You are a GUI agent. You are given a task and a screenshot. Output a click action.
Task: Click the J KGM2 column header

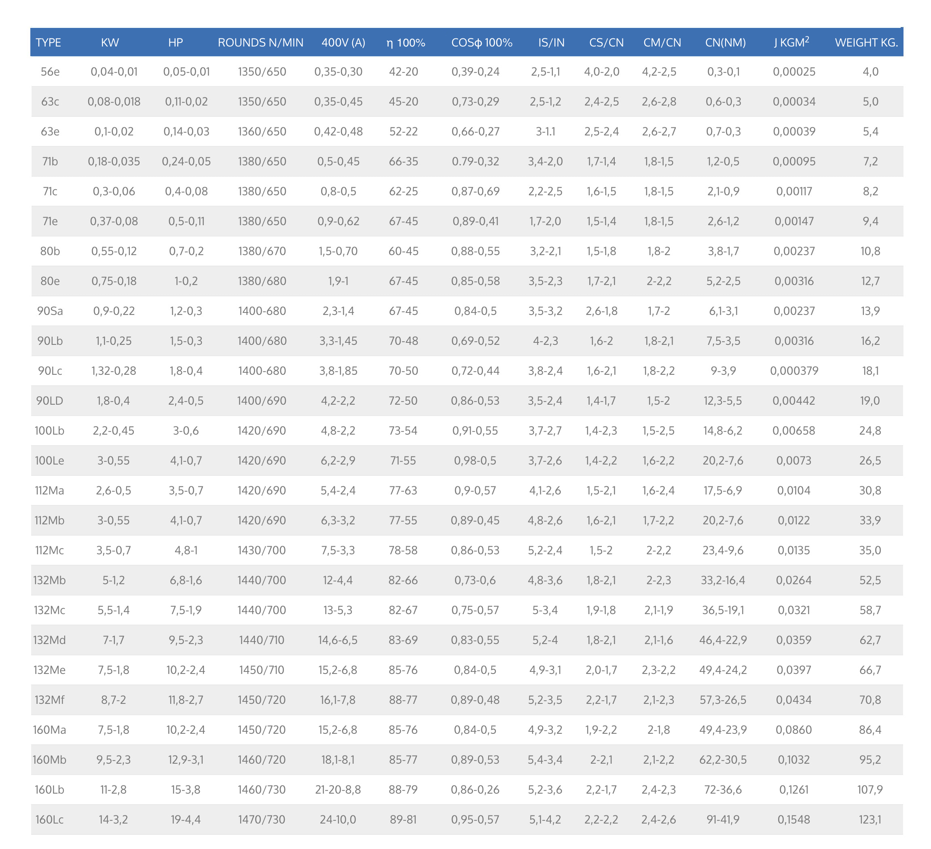click(x=791, y=42)
